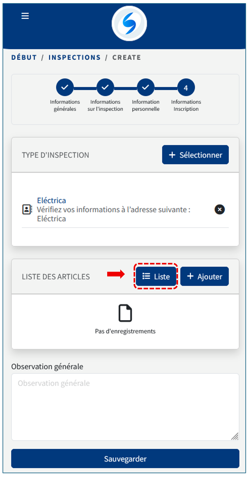Jump to Information personnelle step
This screenshot has height=477, width=247.
(x=145, y=88)
